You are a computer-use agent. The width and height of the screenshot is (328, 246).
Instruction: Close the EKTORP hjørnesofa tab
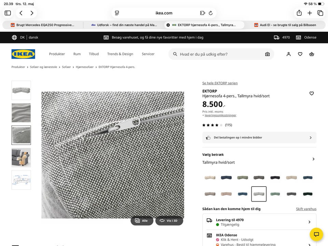168,25
